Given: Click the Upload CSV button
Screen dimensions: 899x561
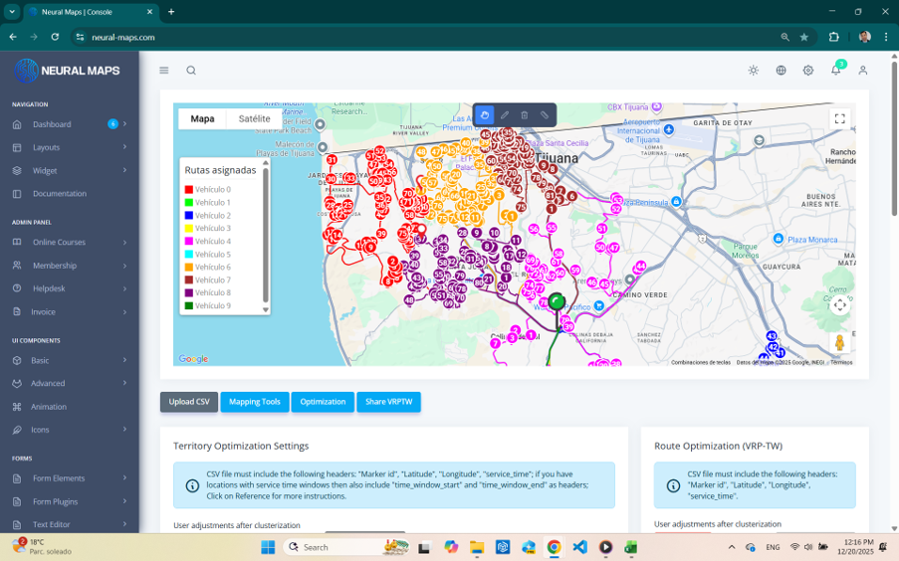Looking at the screenshot, I should pyautogui.click(x=189, y=402).
